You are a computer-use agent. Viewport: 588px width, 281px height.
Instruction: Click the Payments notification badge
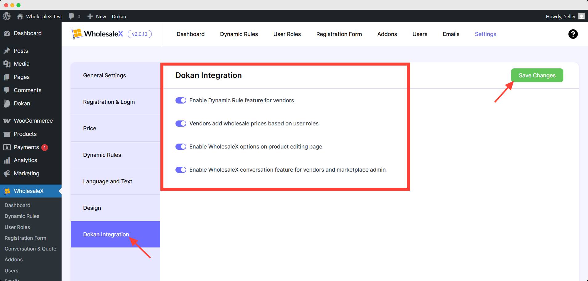pyautogui.click(x=45, y=148)
